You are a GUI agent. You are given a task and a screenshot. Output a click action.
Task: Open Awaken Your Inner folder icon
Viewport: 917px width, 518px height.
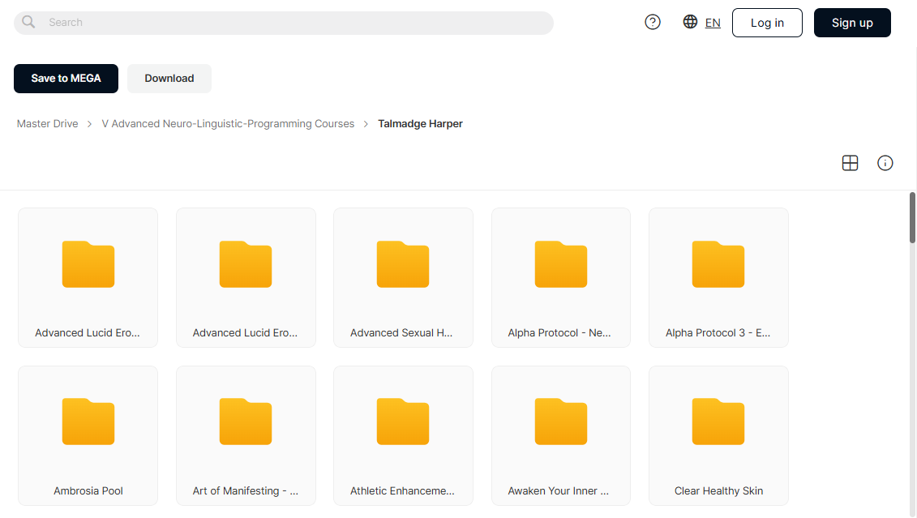pos(561,422)
